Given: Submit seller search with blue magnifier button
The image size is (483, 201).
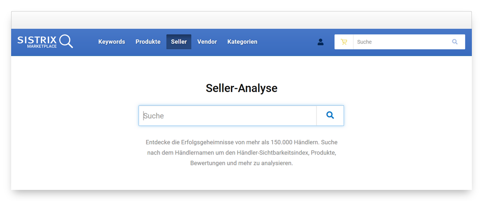Looking at the screenshot, I should (330, 116).
